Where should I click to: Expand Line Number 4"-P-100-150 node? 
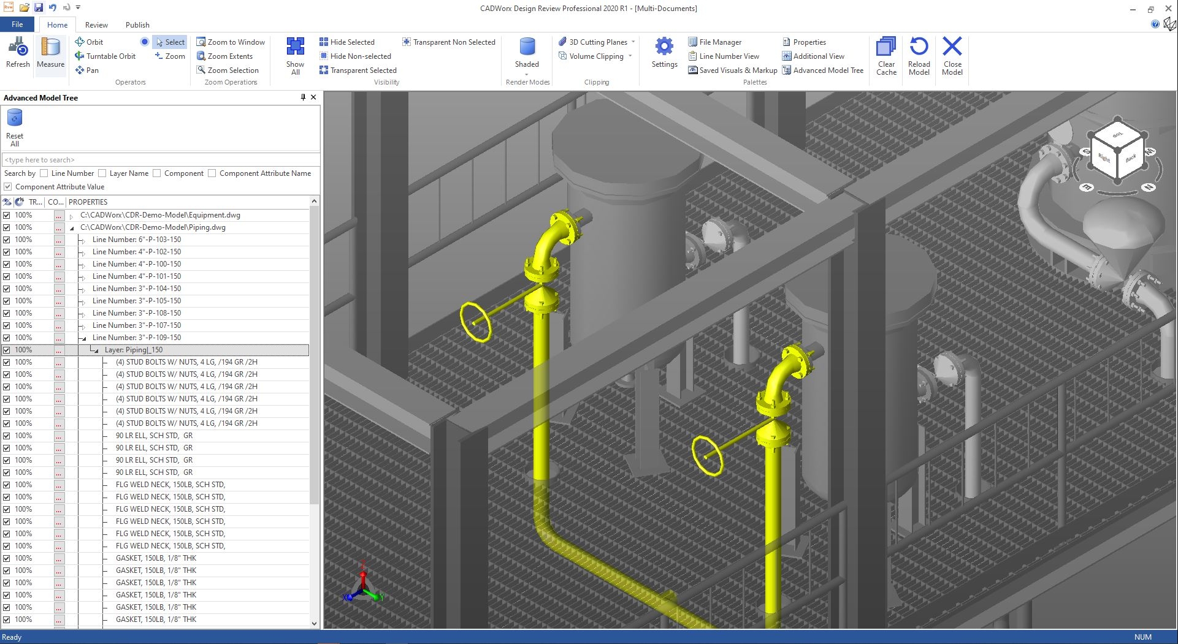83,265
